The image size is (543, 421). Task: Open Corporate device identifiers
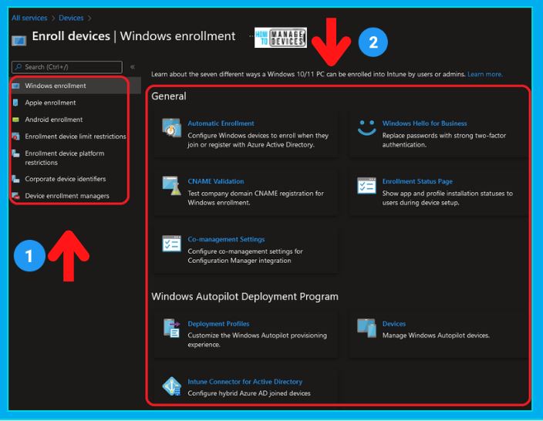pyautogui.click(x=65, y=179)
